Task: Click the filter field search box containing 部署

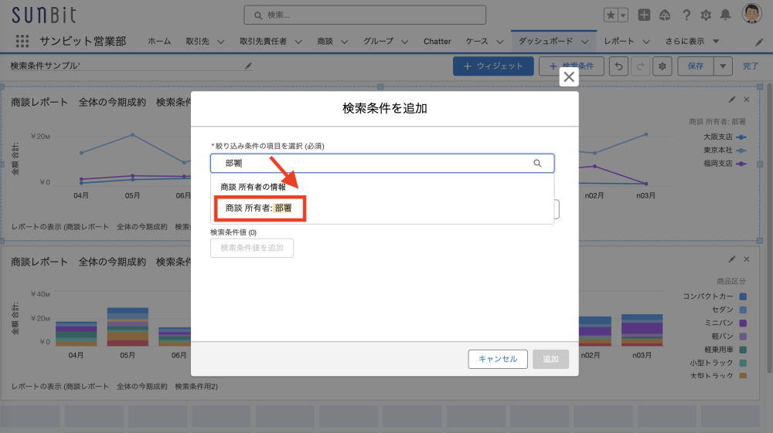Action: pos(379,163)
